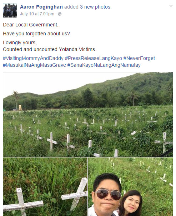Open hashtag #SanaKayoNaLangAngNamatay
This screenshot has height=216, width=176.
(x=104, y=65)
